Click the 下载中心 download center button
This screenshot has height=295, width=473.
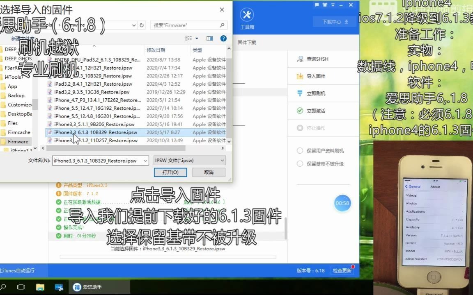click(335, 22)
